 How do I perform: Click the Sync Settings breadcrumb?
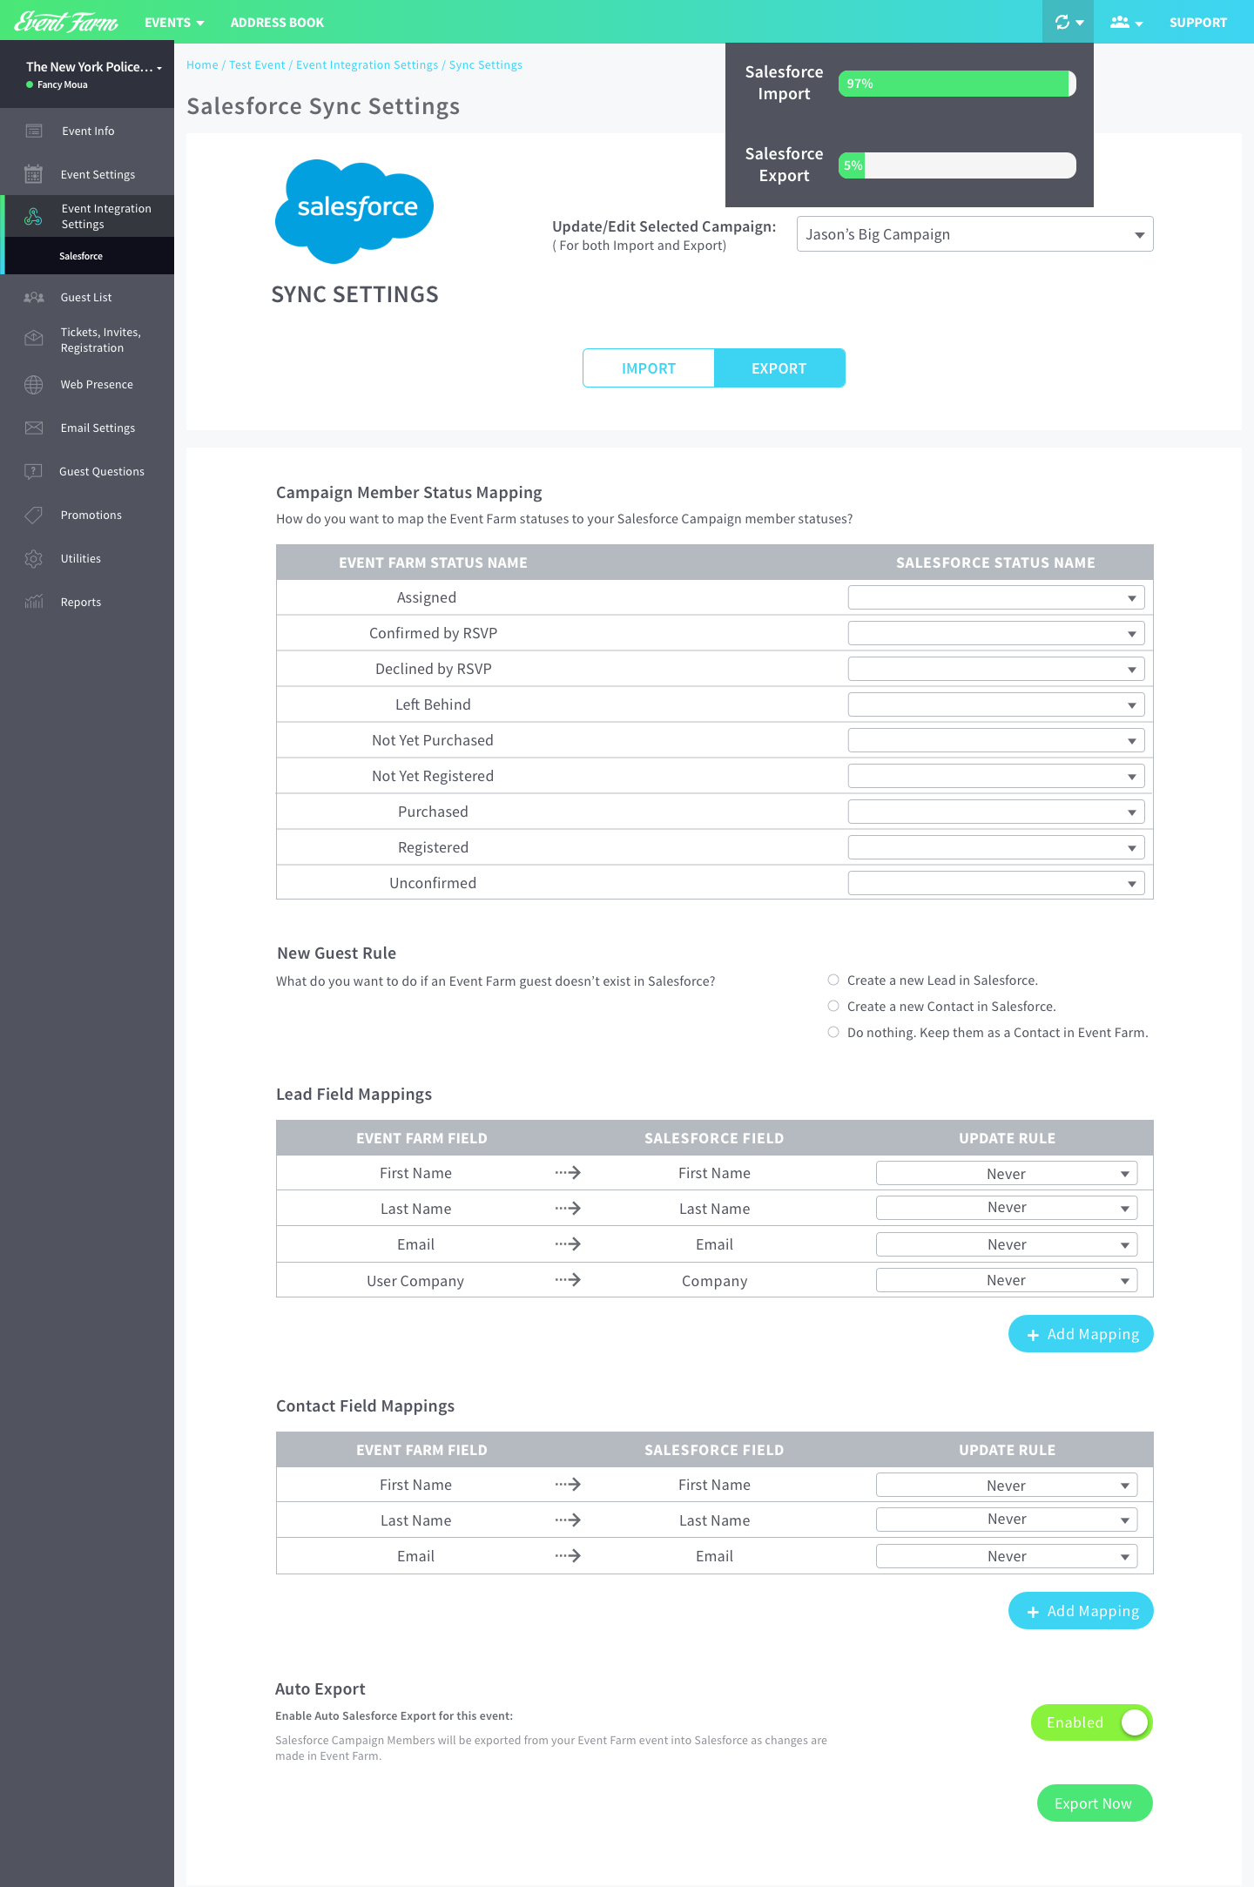pyautogui.click(x=486, y=65)
